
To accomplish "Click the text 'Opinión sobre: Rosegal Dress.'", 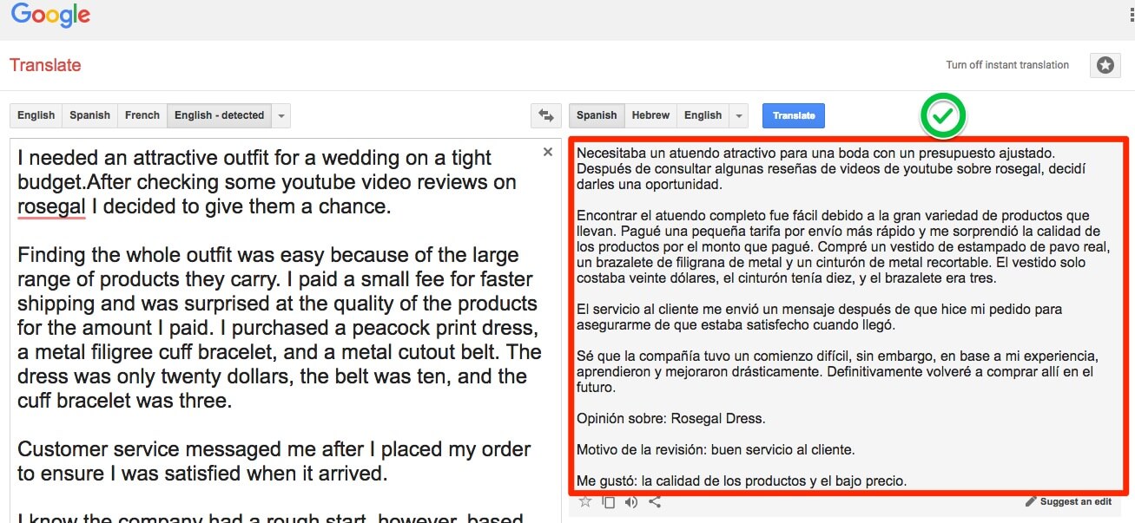I will (x=671, y=419).
